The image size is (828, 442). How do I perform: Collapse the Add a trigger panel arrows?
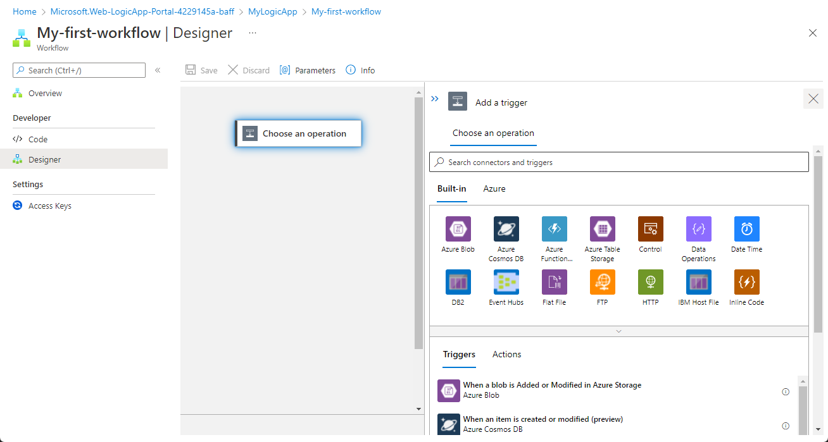(435, 99)
